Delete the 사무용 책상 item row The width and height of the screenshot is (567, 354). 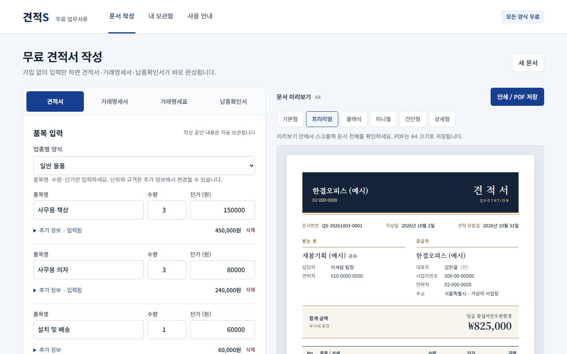click(x=250, y=230)
